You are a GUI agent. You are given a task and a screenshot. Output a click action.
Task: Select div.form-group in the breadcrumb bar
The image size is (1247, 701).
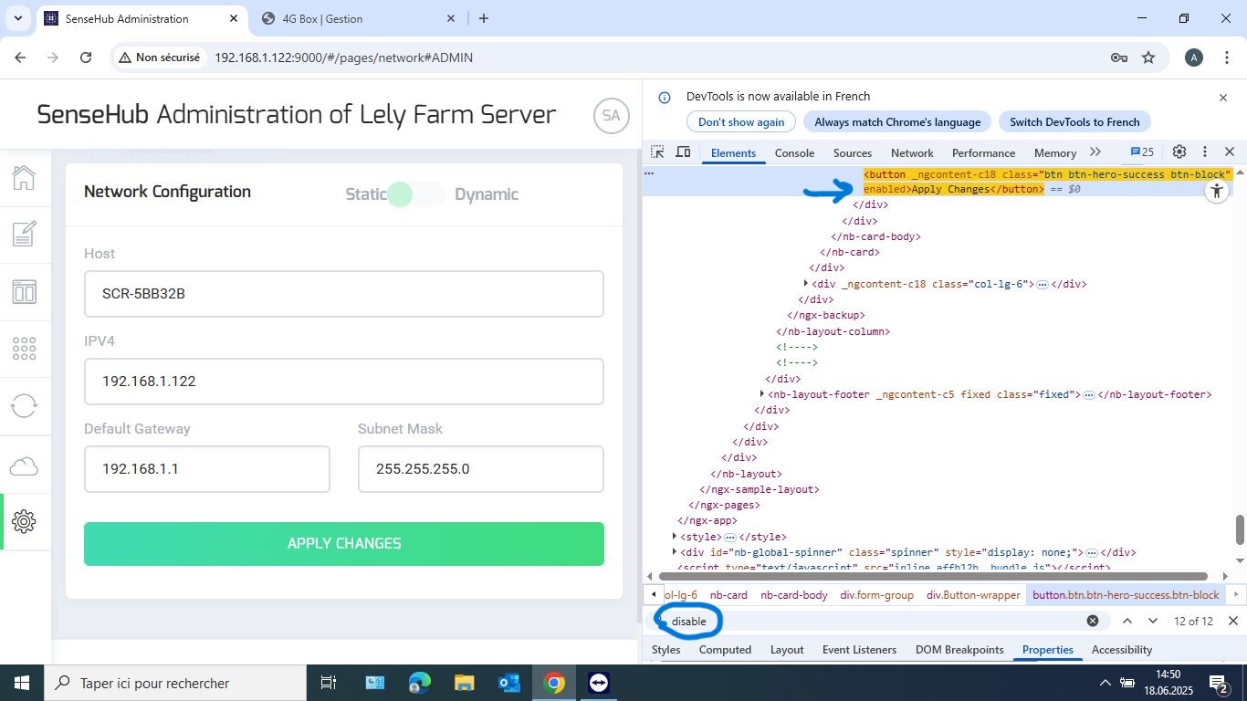(x=876, y=594)
